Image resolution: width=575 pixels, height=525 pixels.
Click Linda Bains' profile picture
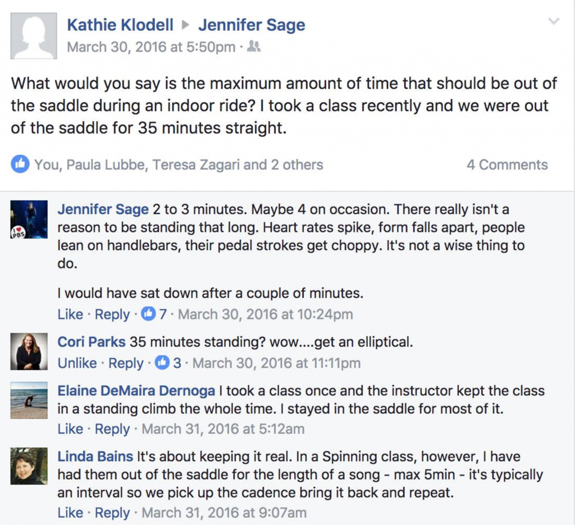pos(29,466)
